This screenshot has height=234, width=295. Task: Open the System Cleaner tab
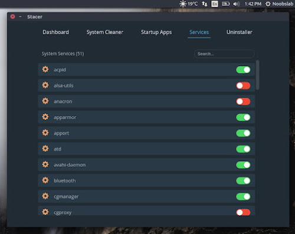pyautogui.click(x=105, y=32)
